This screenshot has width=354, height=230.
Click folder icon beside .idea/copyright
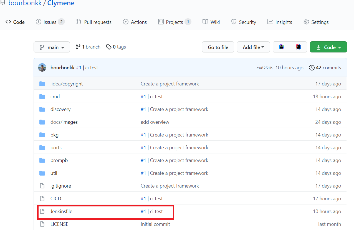(42, 84)
